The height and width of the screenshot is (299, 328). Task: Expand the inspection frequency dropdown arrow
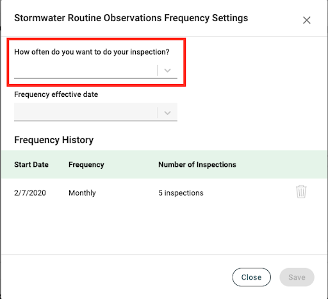(167, 71)
